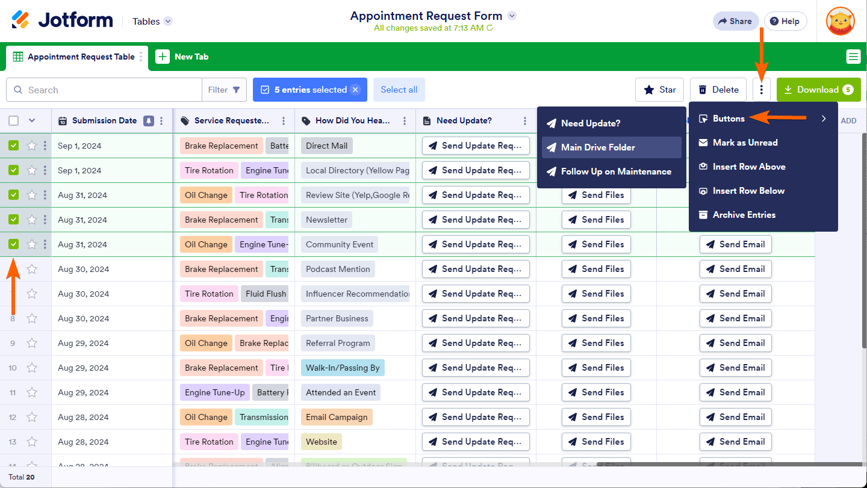867x488 pixels.
Task: Click the Search input field
Action: click(x=104, y=90)
